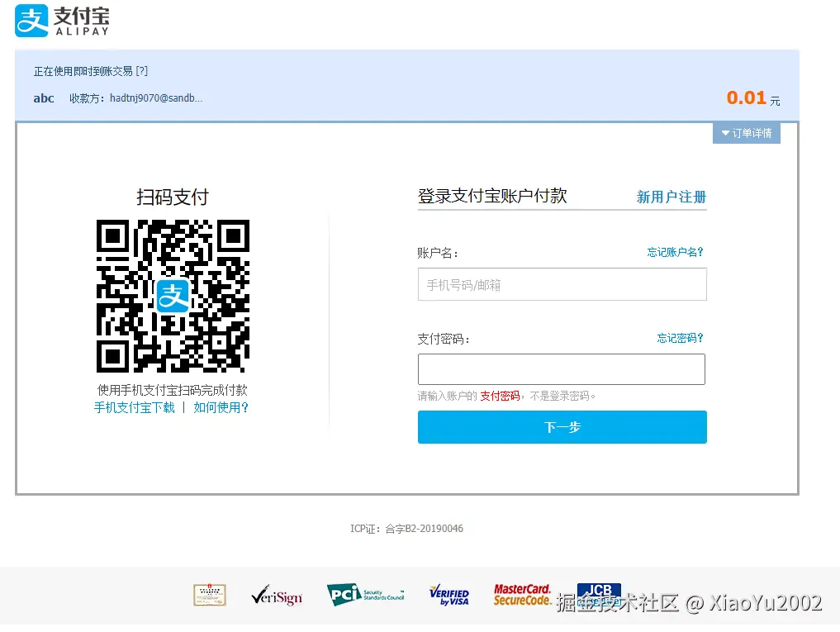
Task: Click the Alipay QR code image
Action: (173, 296)
